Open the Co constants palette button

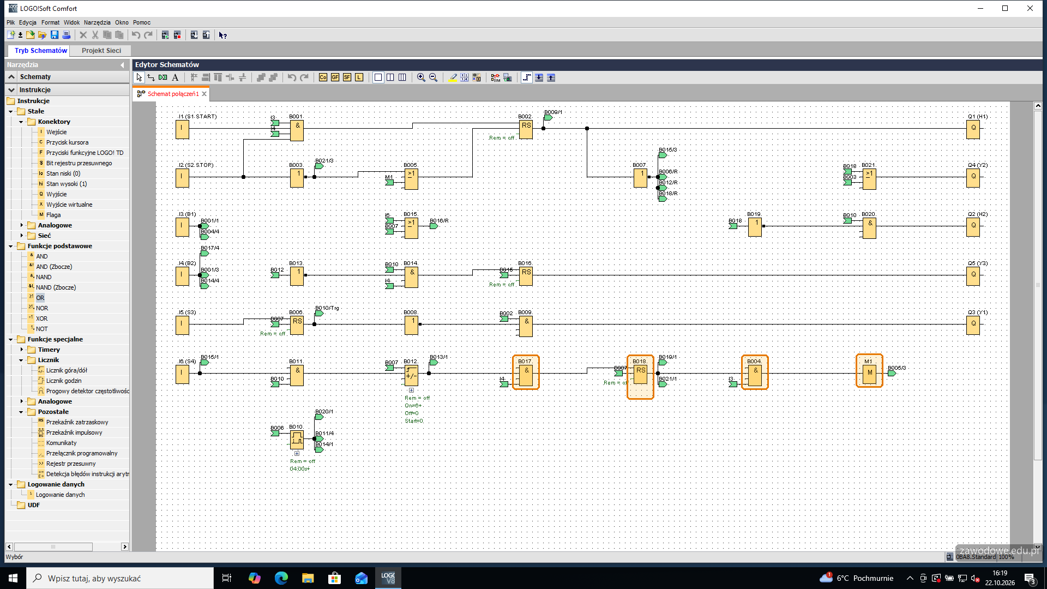tap(323, 77)
